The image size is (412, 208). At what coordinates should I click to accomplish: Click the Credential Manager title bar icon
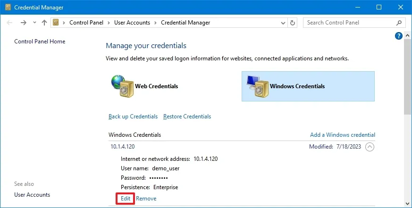tap(8, 7)
